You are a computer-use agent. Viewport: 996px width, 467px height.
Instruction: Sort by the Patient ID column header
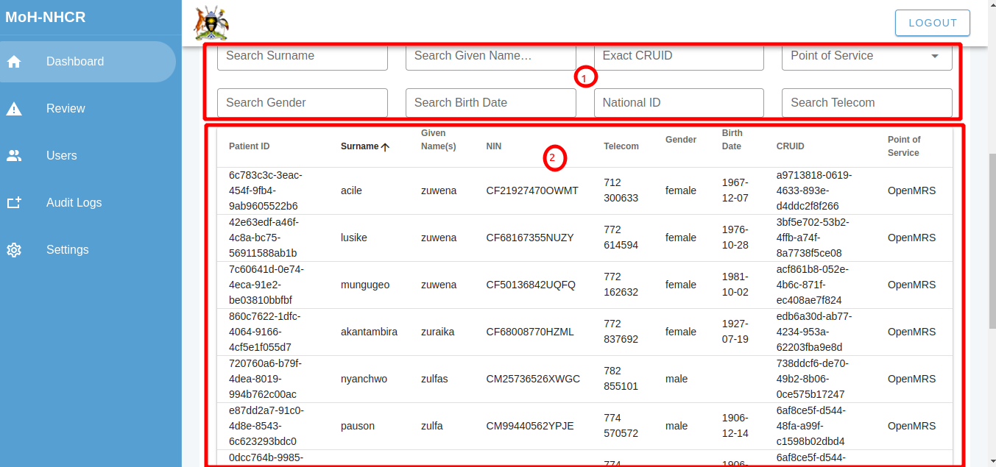pos(250,146)
